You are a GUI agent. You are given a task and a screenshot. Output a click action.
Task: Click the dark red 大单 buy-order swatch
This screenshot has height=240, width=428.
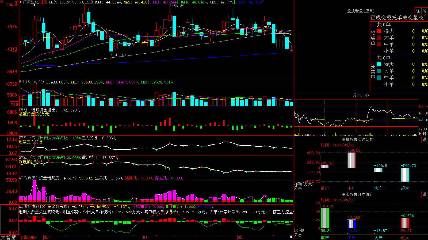(x=379, y=38)
